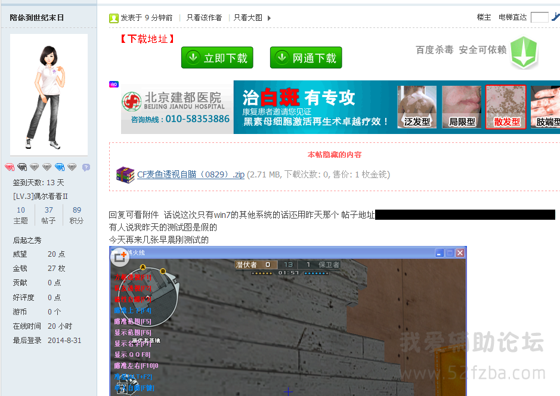Click the first red diamond medal icon
Screen dimensions: 560x396
(x=10, y=167)
